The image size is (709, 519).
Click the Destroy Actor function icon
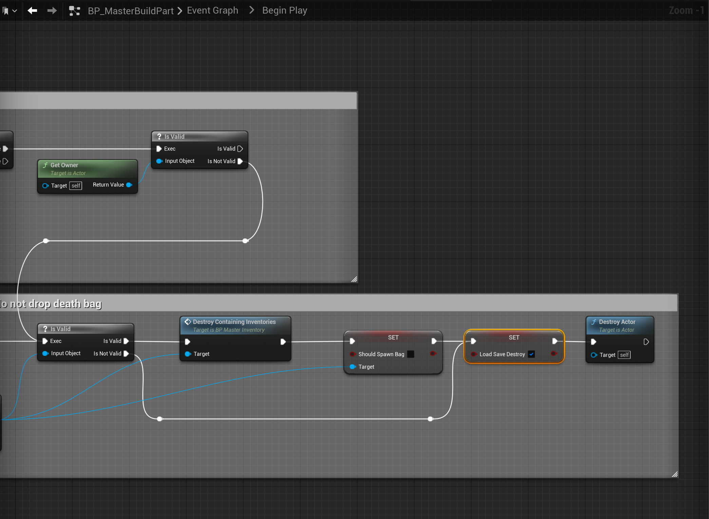pos(594,322)
